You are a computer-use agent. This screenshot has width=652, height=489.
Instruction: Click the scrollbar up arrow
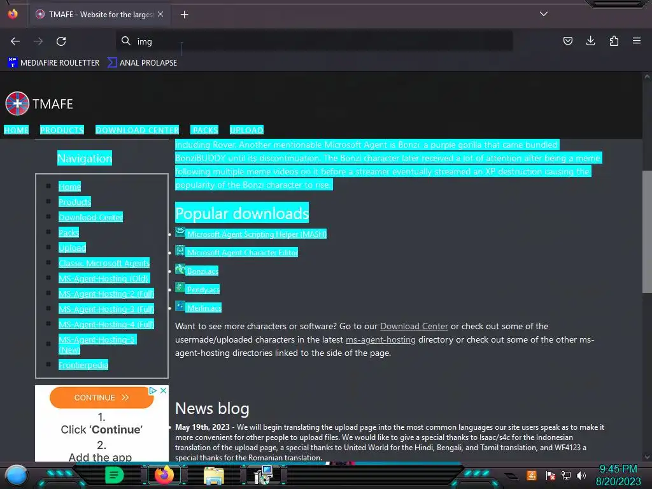(647, 76)
